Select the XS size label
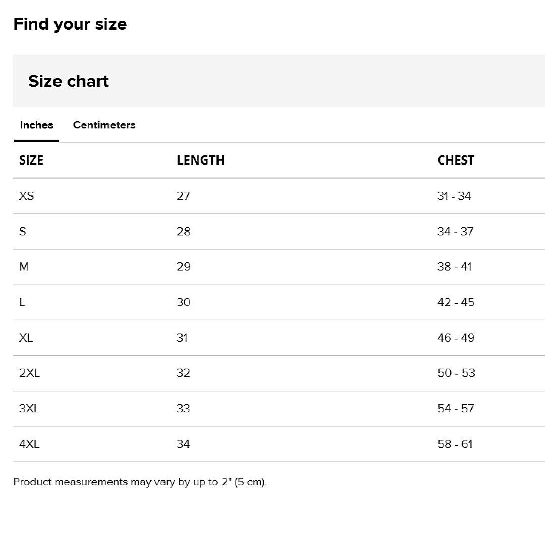Image resolution: width=545 pixels, height=545 pixels. [27, 196]
